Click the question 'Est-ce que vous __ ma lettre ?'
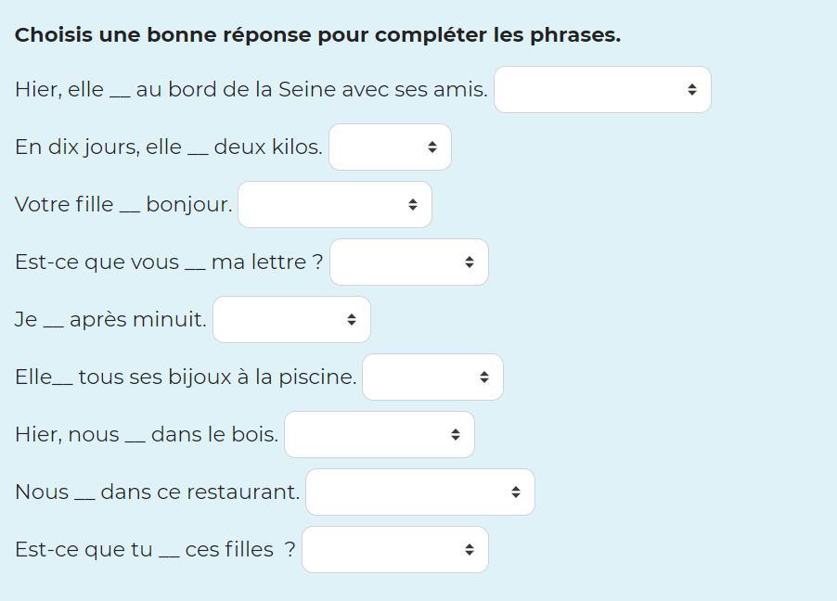This screenshot has height=601, width=837. pos(169,262)
